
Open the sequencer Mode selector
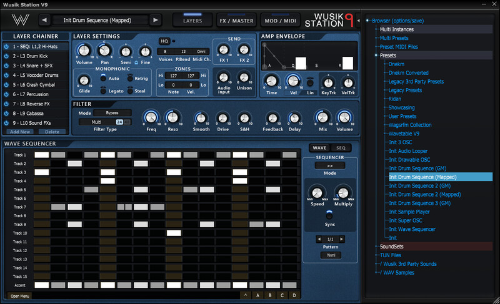pos(330,165)
